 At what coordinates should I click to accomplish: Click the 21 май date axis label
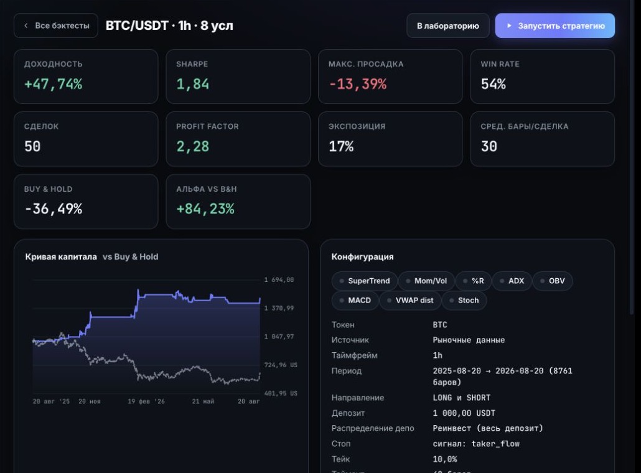click(x=203, y=401)
